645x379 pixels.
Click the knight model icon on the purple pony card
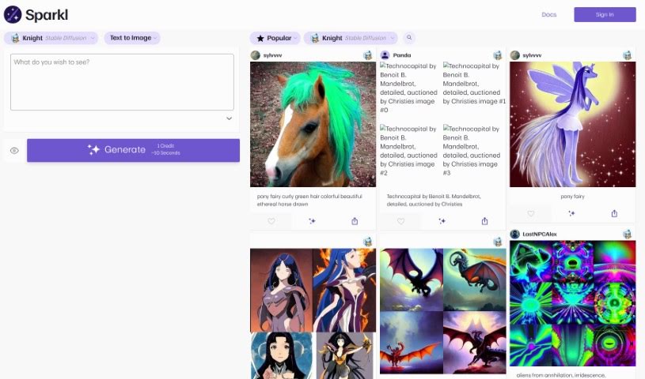[x=628, y=55]
